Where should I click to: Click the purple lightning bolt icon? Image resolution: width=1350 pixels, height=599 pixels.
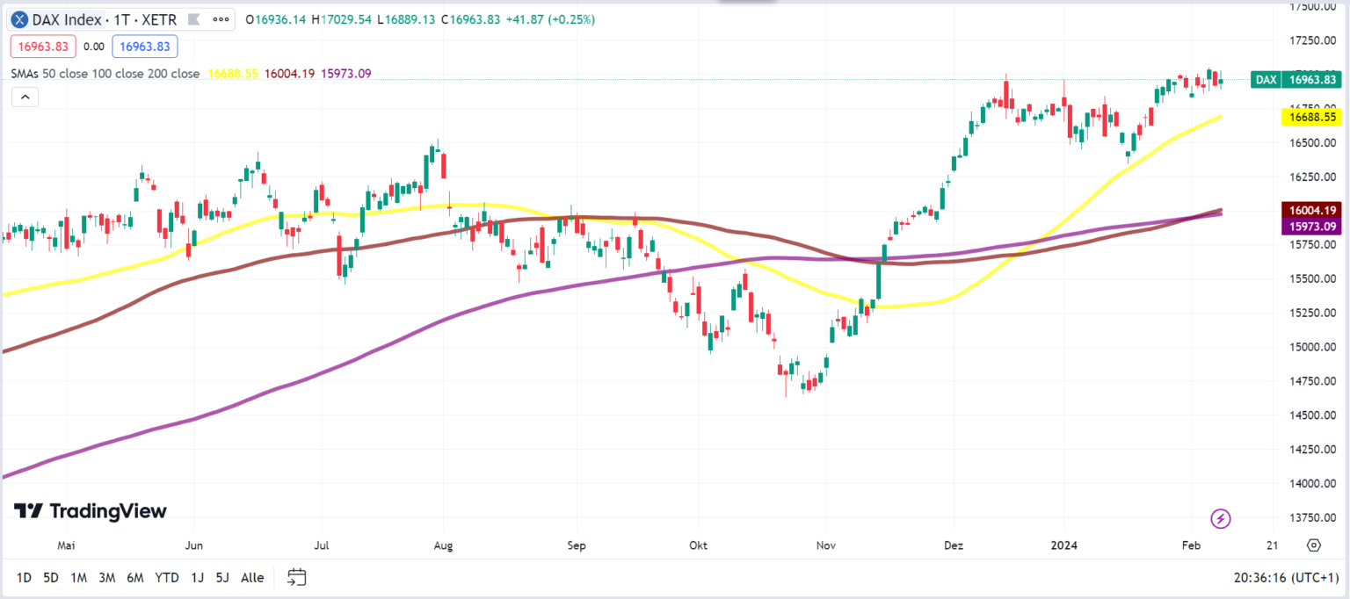click(1221, 519)
